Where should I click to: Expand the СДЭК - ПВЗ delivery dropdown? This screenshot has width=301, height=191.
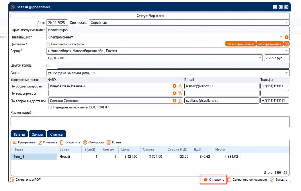click(260, 58)
